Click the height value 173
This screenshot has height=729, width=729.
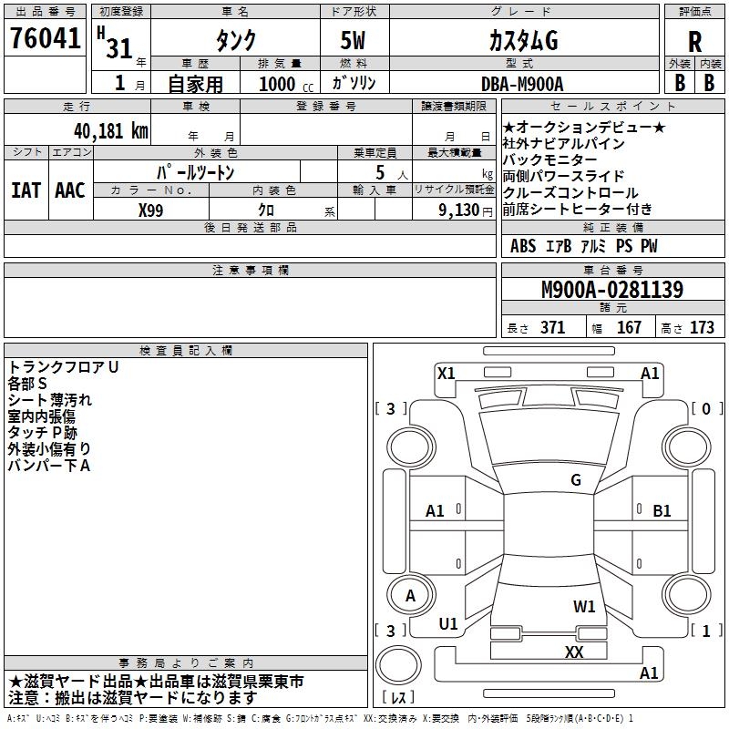702,327
